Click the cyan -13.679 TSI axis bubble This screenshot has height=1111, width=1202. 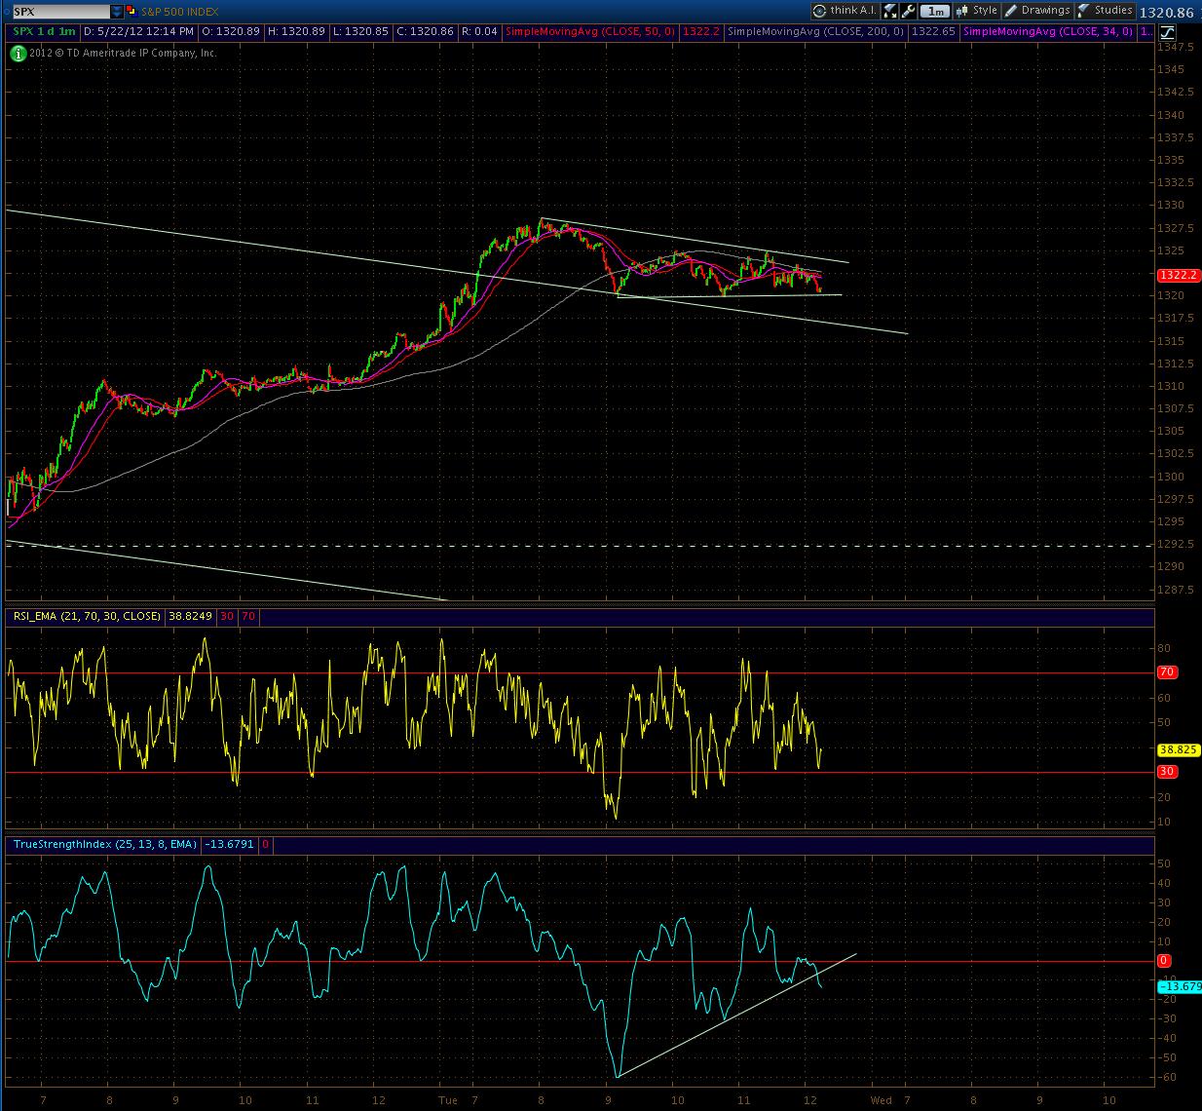coord(1179,987)
